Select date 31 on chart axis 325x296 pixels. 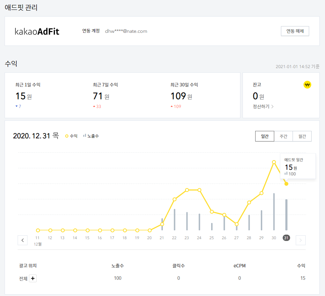click(x=286, y=238)
